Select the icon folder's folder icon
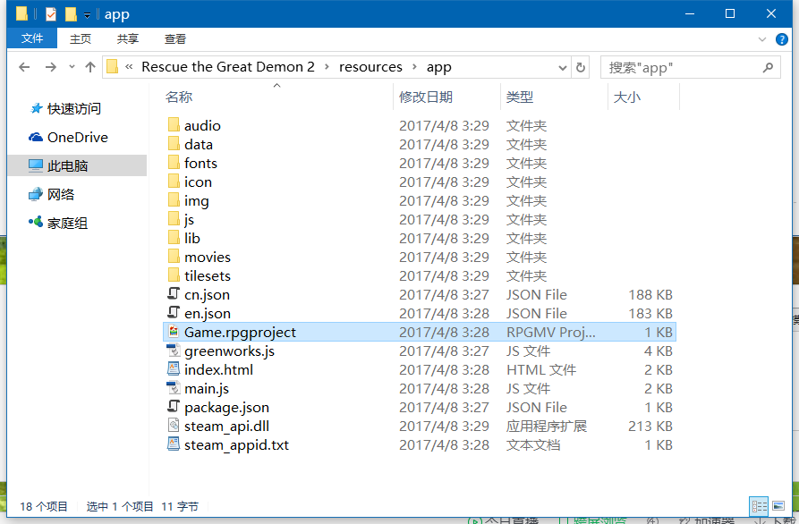 174,182
